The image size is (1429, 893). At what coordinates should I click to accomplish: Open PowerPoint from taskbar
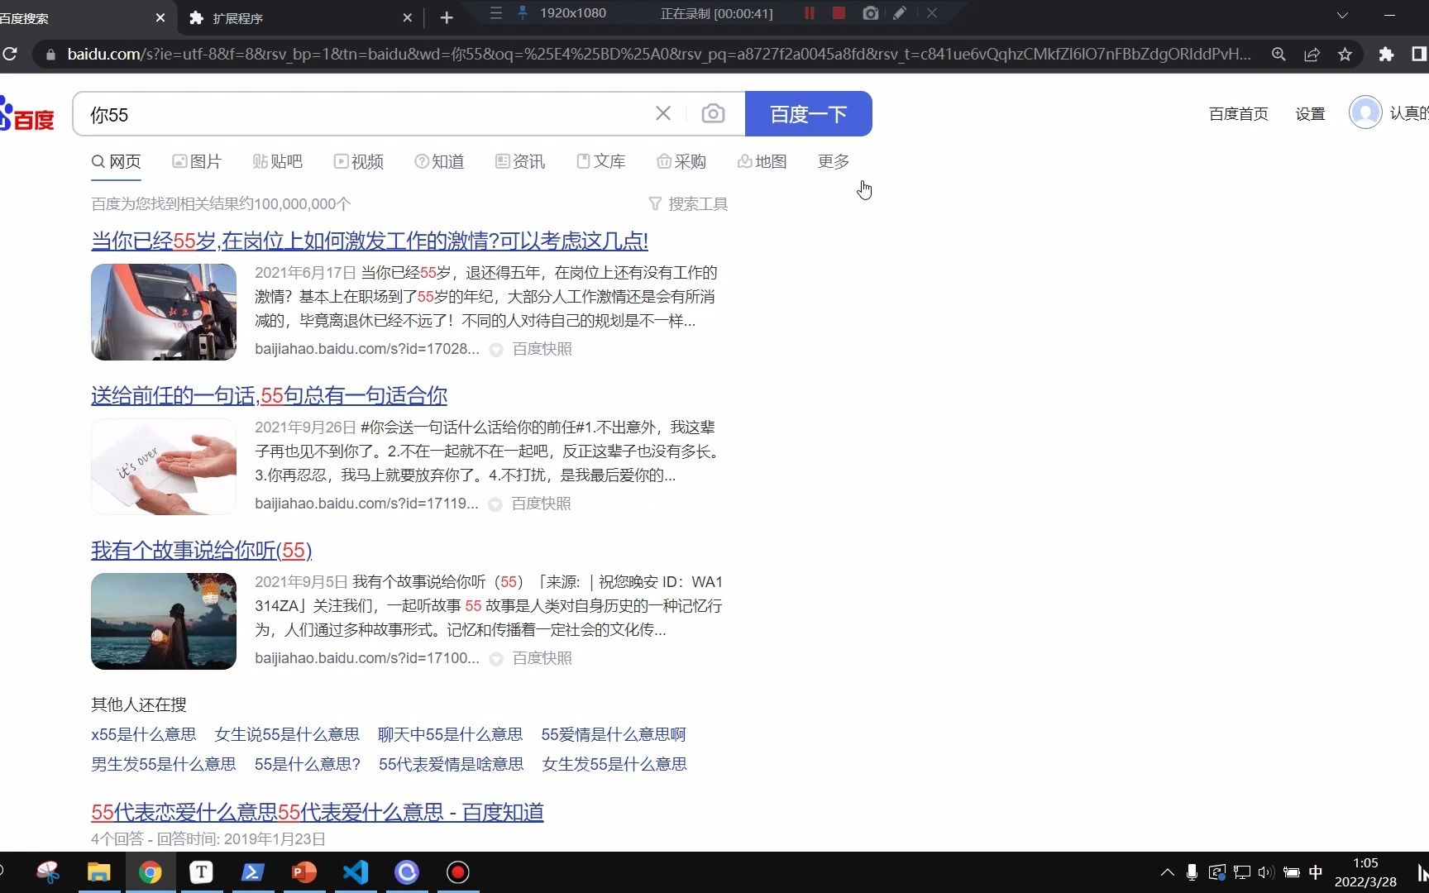[x=303, y=872]
